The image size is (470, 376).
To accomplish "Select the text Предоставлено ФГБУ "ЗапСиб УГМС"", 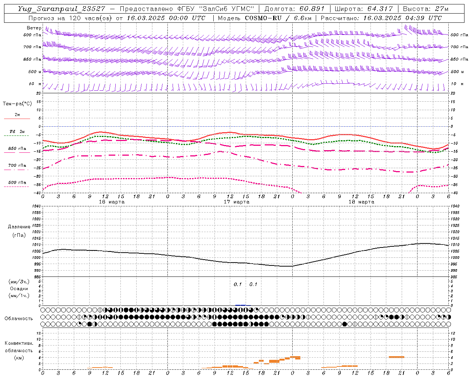I will [x=187, y=9].
